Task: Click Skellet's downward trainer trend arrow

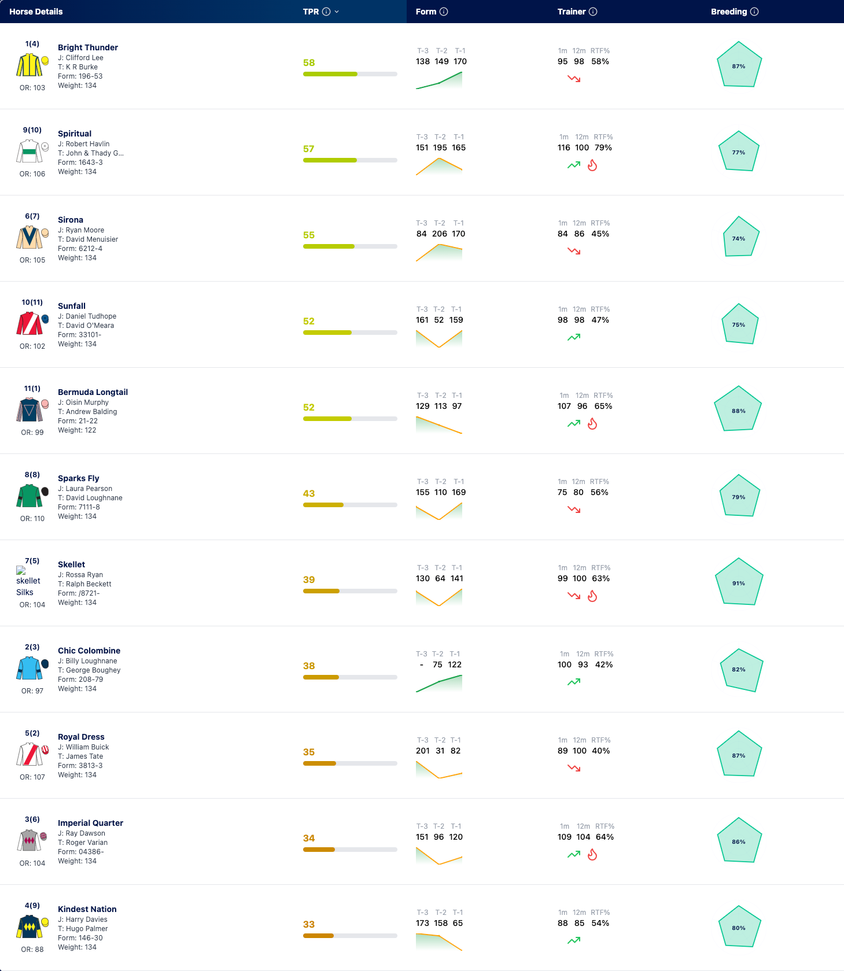Action: [x=574, y=596]
